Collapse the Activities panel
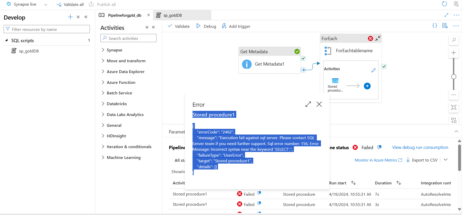 tap(153, 27)
